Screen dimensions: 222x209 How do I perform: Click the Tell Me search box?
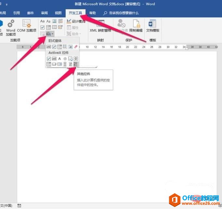(121, 13)
